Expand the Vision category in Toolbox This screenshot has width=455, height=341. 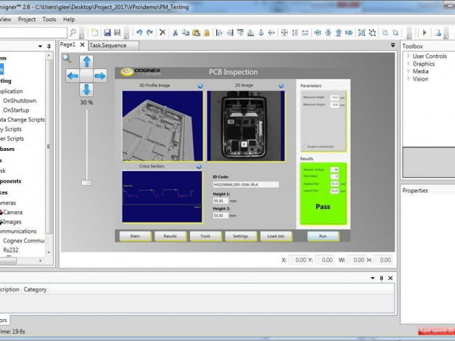409,78
